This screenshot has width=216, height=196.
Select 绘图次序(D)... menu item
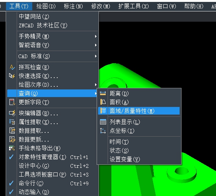pyautogui.click(x=53, y=84)
